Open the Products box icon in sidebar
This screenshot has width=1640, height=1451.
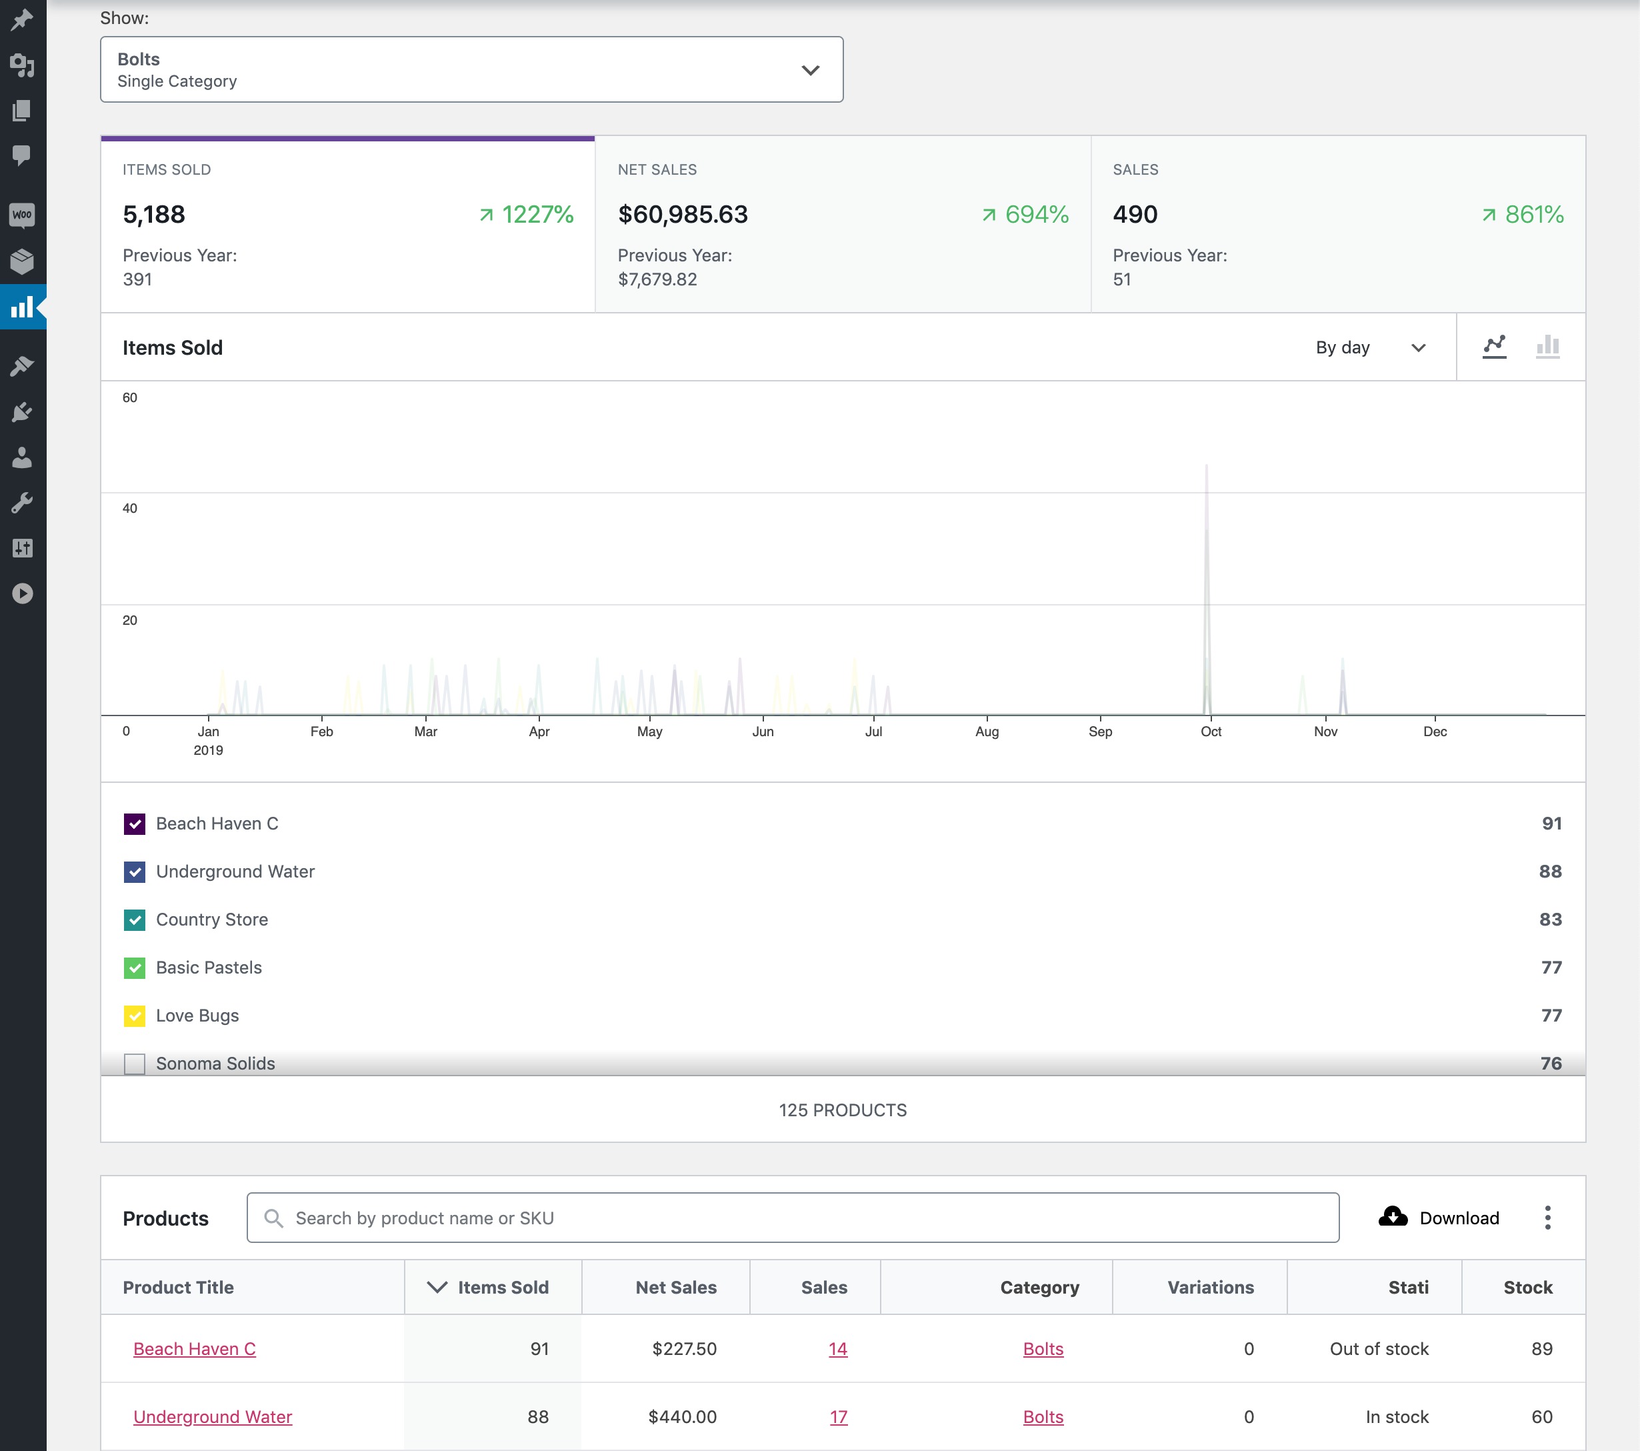tap(21, 261)
